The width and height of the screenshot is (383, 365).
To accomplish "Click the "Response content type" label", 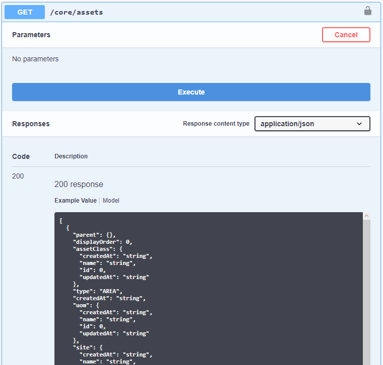I will point(216,124).
